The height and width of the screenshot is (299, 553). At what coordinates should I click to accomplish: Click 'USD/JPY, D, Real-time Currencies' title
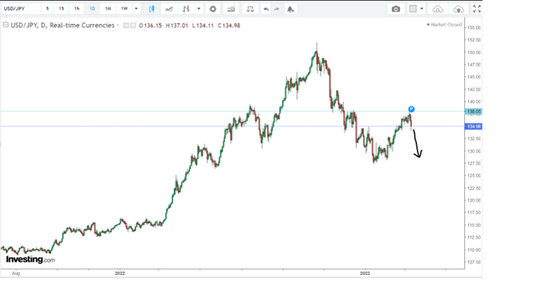coord(63,26)
